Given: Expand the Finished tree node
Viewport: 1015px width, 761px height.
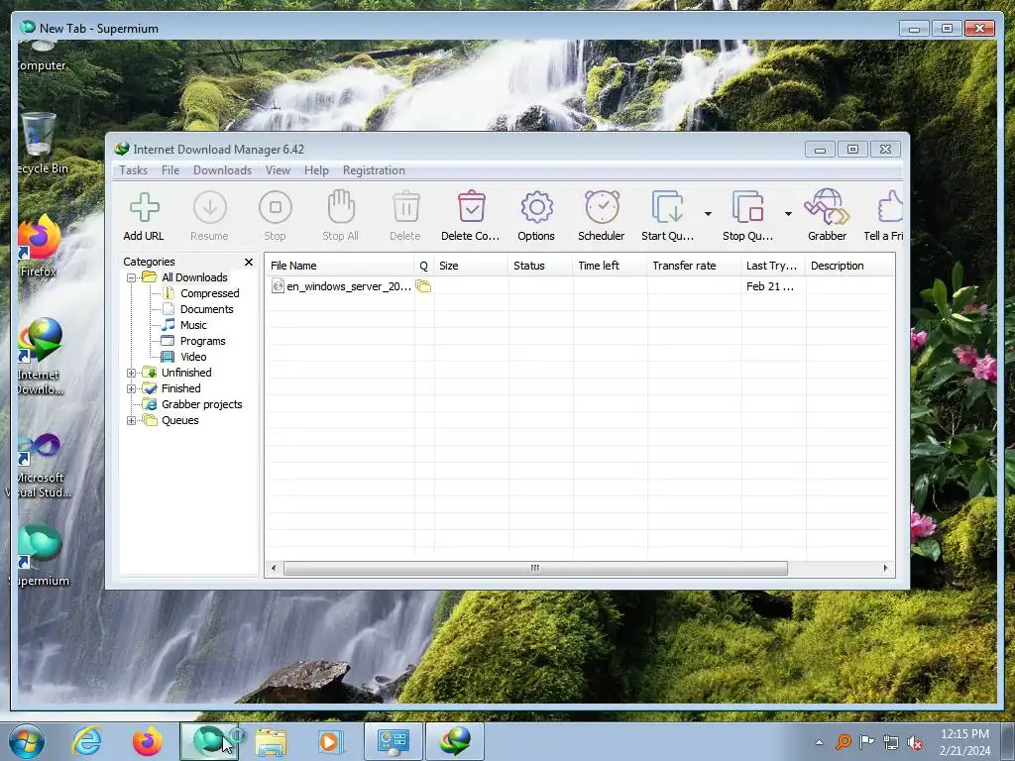Looking at the screenshot, I should (x=132, y=388).
